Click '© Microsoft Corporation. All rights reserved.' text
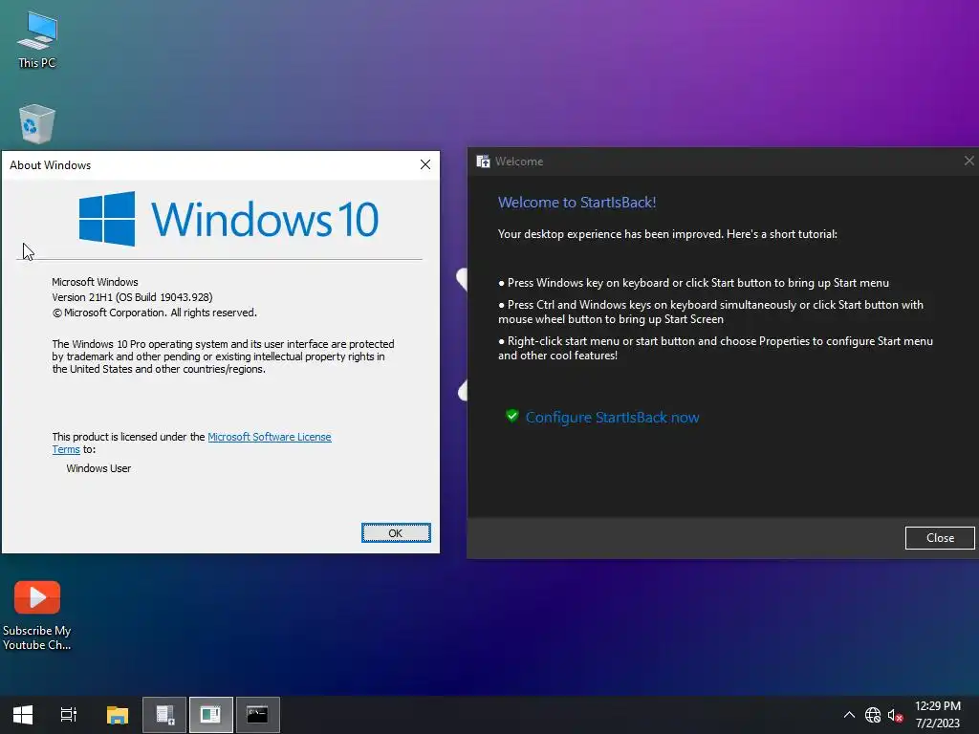 point(154,313)
